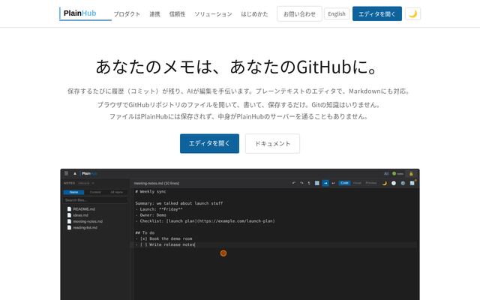Click the file icon beside meeting-notes.md
The height and width of the screenshot is (300, 480).
(69, 221)
